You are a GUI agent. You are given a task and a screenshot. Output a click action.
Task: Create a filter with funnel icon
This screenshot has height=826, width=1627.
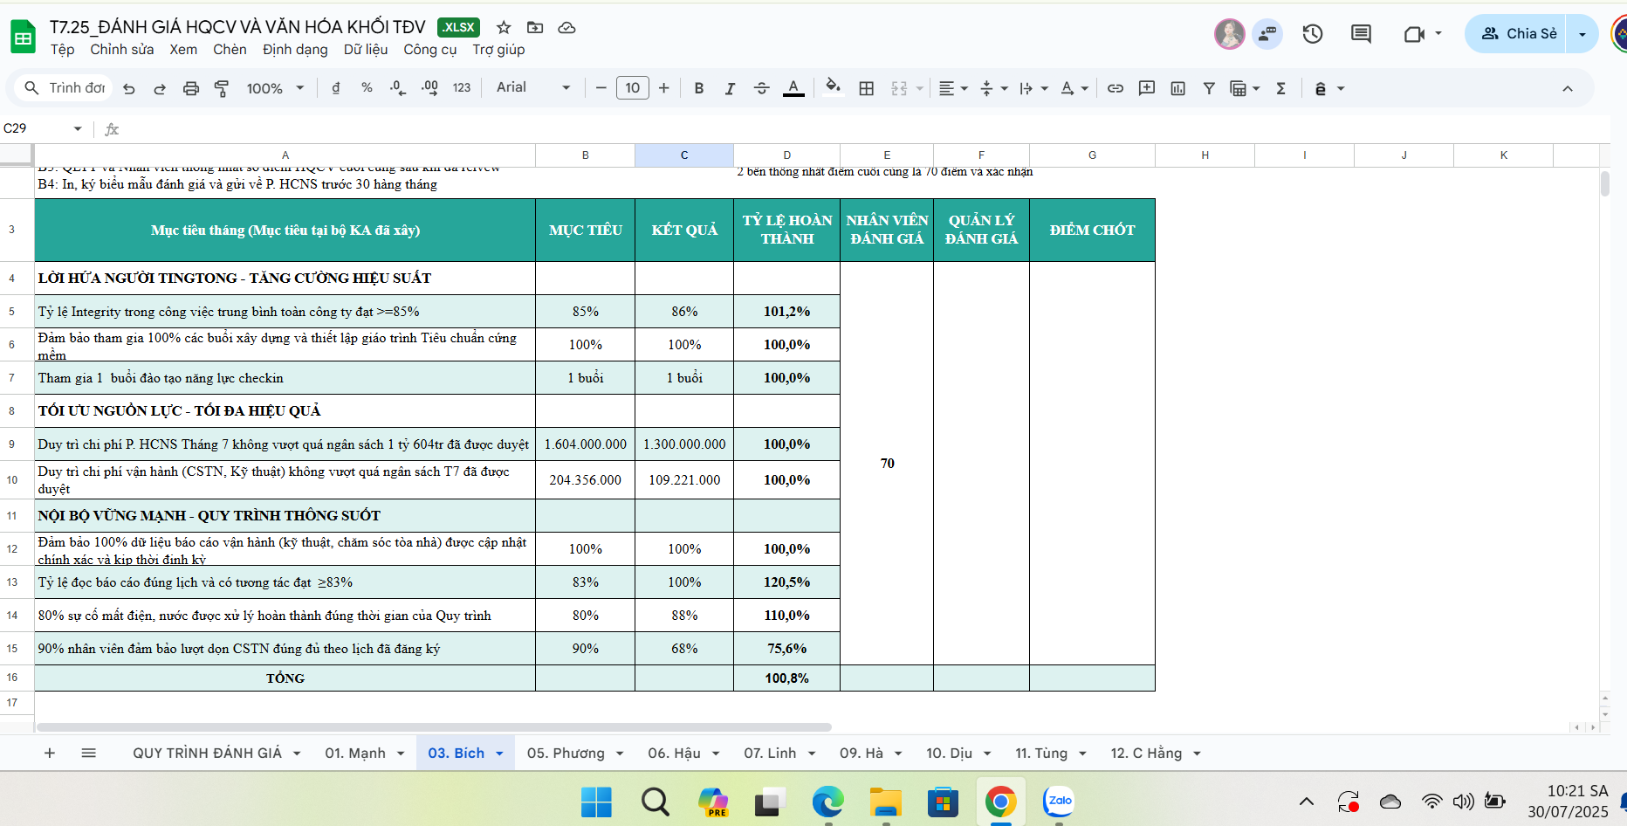pos(1209,88)
